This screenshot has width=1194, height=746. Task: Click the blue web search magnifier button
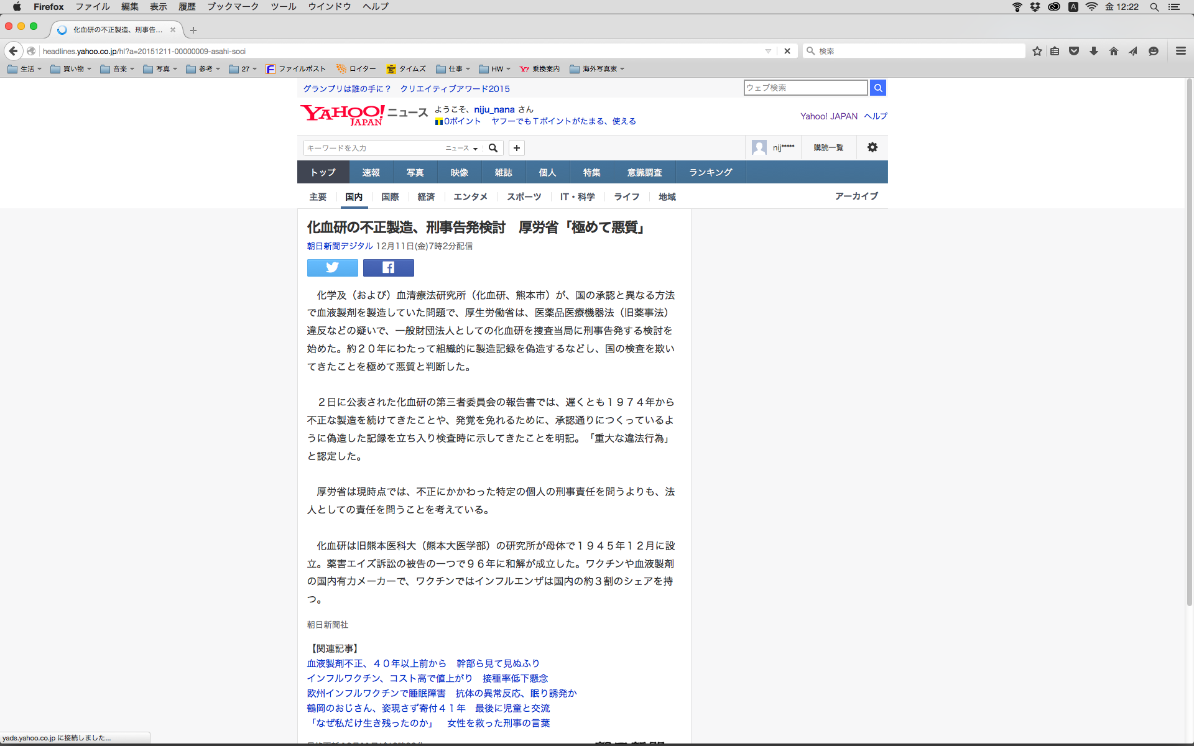877,88
